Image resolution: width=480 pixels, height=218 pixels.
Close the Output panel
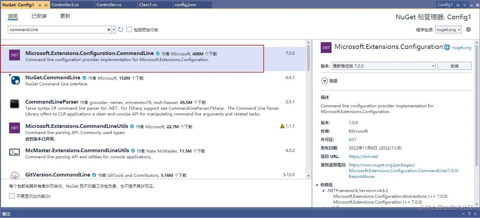476,214
